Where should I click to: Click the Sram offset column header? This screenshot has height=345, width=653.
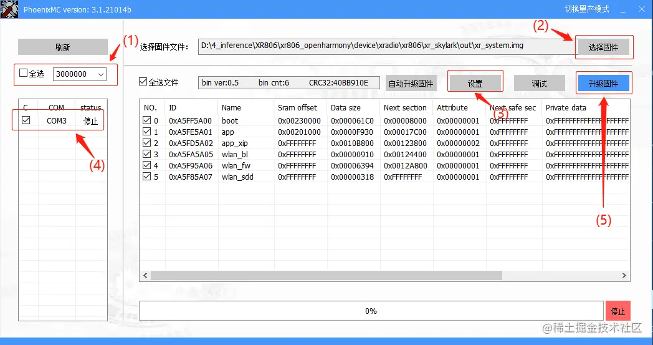pos(297,108)
